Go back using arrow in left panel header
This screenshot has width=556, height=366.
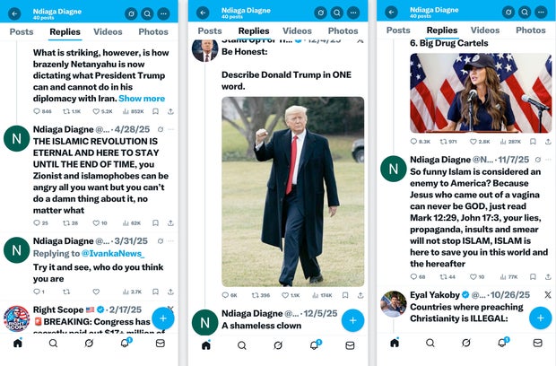point(14,13)
